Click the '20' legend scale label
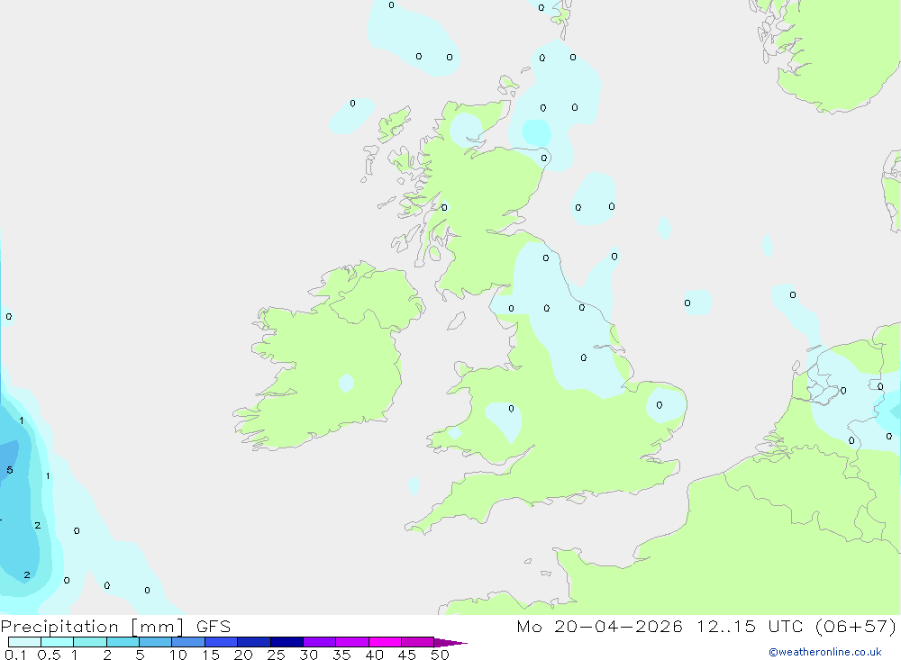901x660 pixels. click(x=243, y=655)
